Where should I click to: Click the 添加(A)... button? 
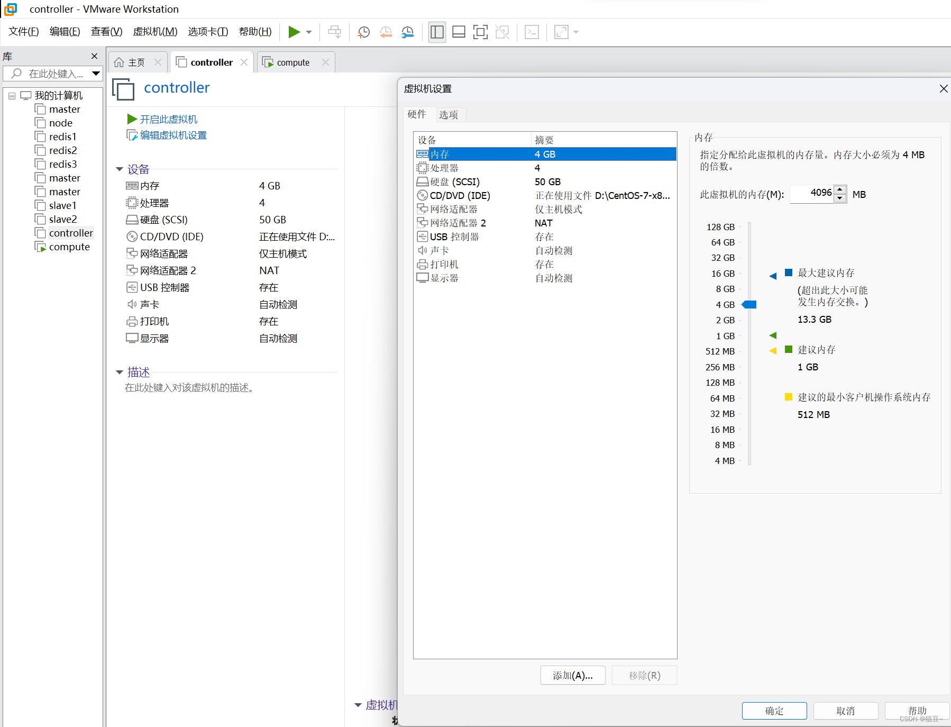tap(573, 675)
